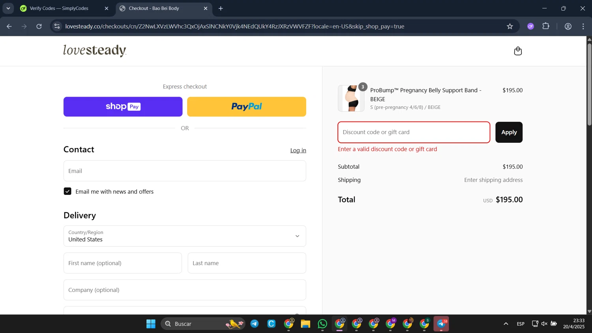The height and width of the screenshot is (333, 592).
Task: Open WhatsApp from the taskbar
Action: [322, 324]
